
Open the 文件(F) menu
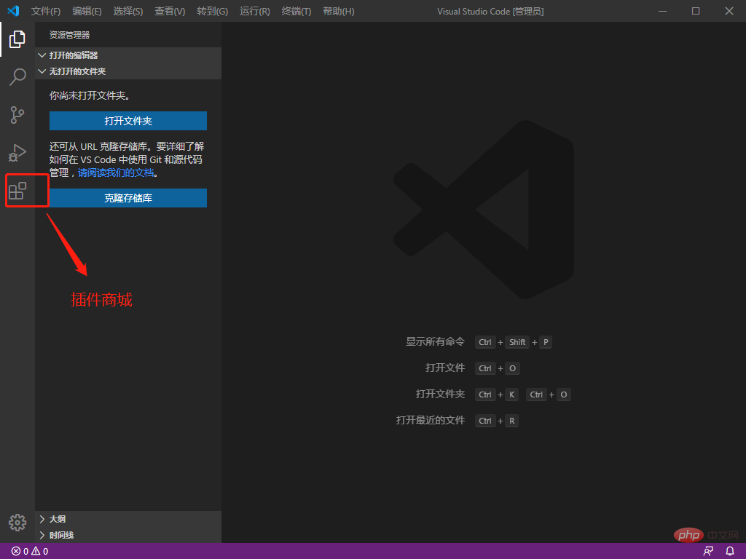click(46, 11)
